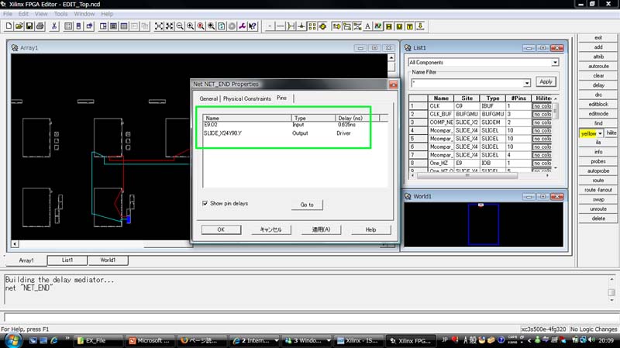Click the red magnifier zoom icon
The width and height of the screenshot is (620, 348).
point(201,26)
